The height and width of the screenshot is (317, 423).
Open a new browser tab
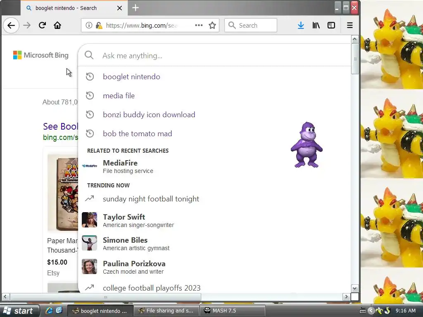click(135, 8)
